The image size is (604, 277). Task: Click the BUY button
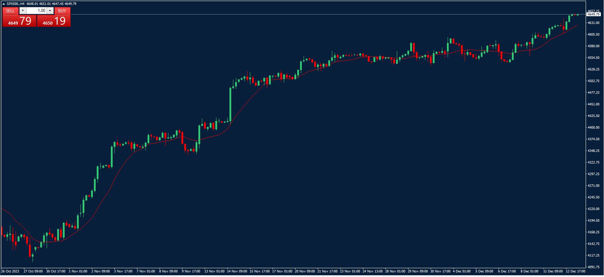tap(62, 11)
